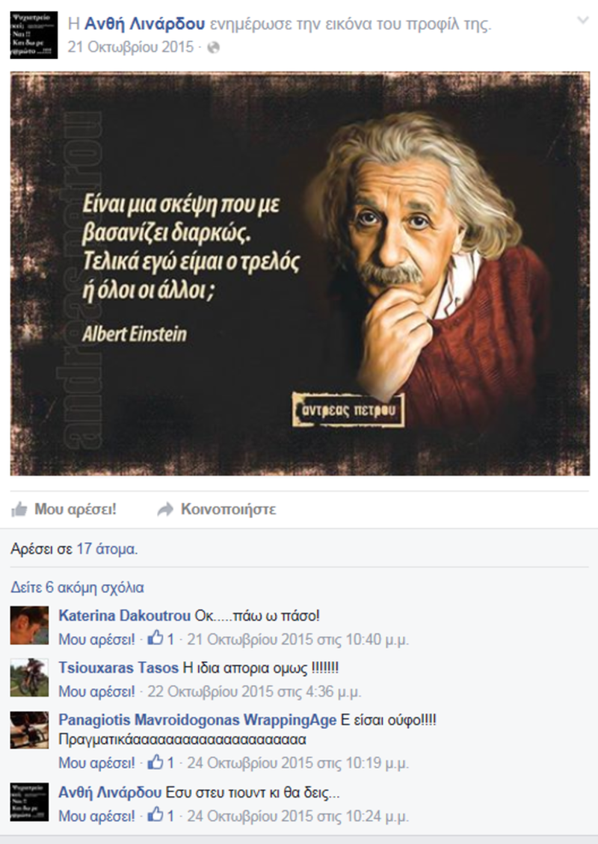Image resolution: width=598 pixels, height=844 pixels.
Task: Like the post with Μου αρέσει!
Action: (x=75, y=509)
